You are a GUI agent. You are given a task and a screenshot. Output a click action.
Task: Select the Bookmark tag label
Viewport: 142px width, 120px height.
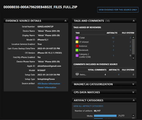83,50
